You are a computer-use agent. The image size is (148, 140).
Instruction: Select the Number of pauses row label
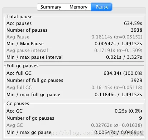click(x=27, y=30)
